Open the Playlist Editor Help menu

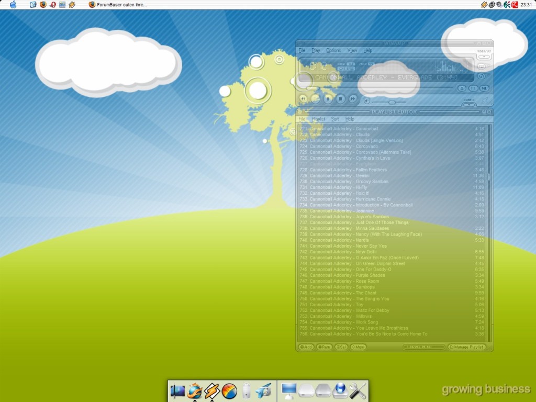350,119
